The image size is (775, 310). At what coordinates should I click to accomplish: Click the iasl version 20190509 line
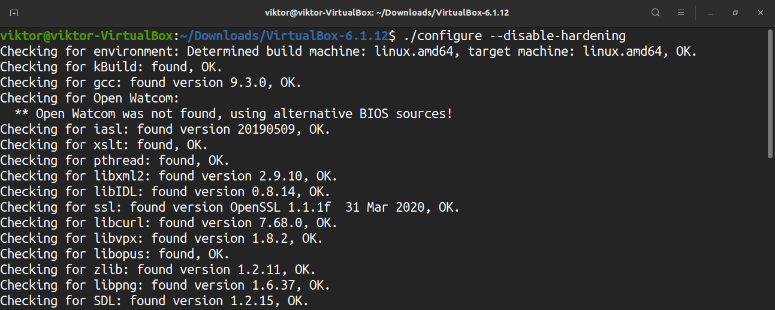click(165, 130)
